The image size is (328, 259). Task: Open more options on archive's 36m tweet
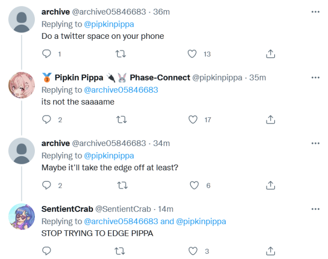point(315,12)
